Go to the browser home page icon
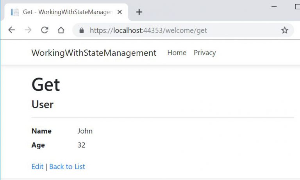Screen dimensions: 300x180 pyautogui.click(x=61, y=30)
